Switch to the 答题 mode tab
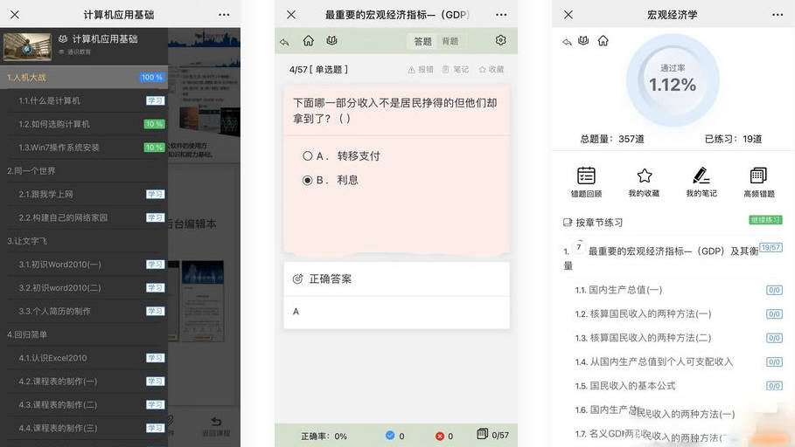The height and width of the screenshot is (447, 795). (x=422, y=42)
